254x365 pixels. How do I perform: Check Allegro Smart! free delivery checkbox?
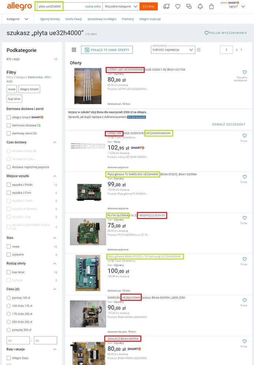click(x=9, y=117)
